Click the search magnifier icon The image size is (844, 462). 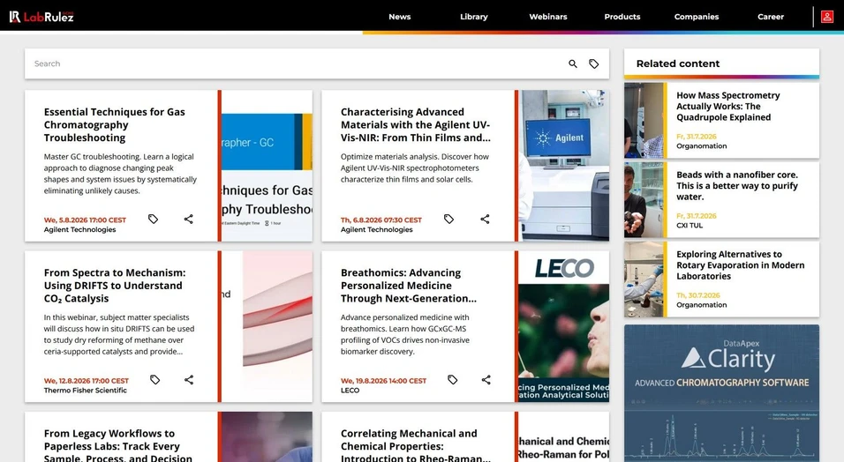point(573,64)
